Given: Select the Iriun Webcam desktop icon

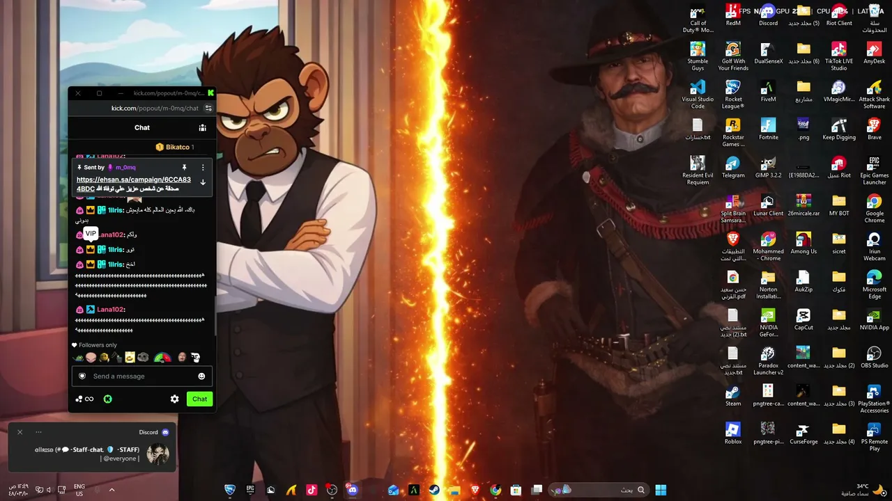Looking at the screenshot, I should [x=875, y=247].
